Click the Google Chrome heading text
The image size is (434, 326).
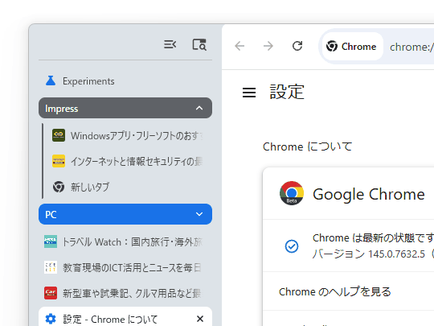[369, 194]
